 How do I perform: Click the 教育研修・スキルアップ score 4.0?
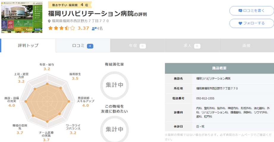[x=86, y=105]
